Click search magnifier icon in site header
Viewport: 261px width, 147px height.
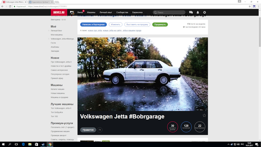[x=155, y=12]
